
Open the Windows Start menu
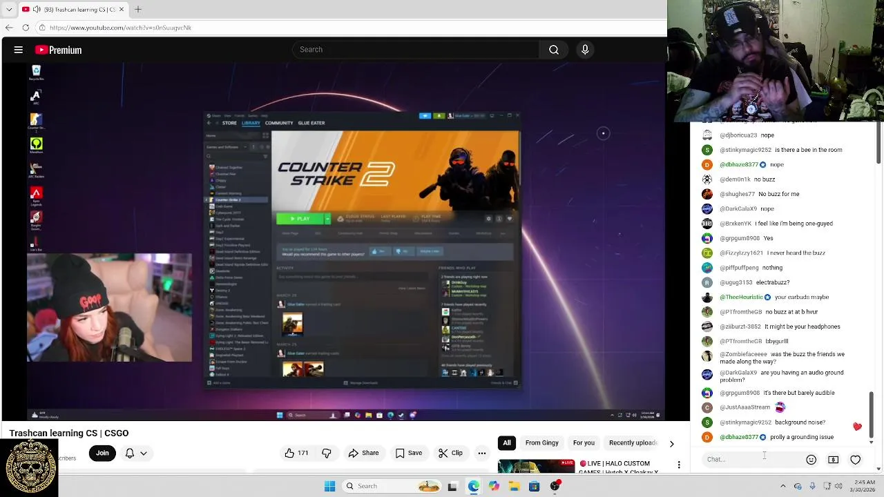[329, 486]
